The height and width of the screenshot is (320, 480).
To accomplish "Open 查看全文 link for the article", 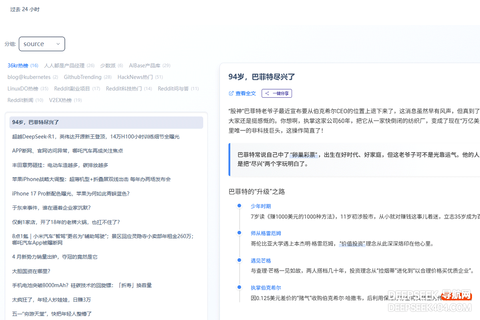I will tap(245, 94).
